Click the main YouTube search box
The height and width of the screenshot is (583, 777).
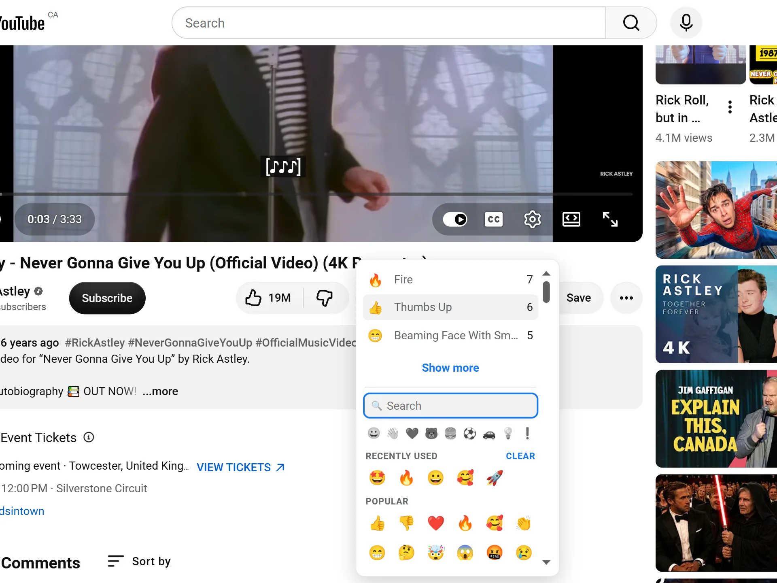click(388, 23)
